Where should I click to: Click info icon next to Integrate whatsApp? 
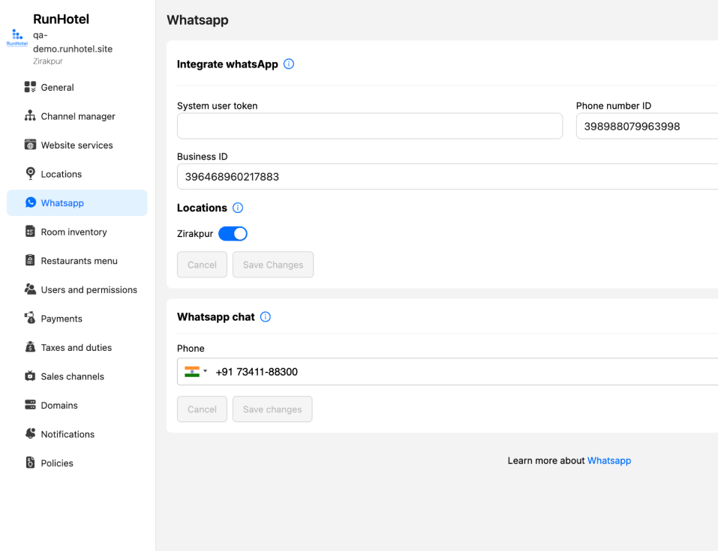pyautogui.click(x=289, y=64)
